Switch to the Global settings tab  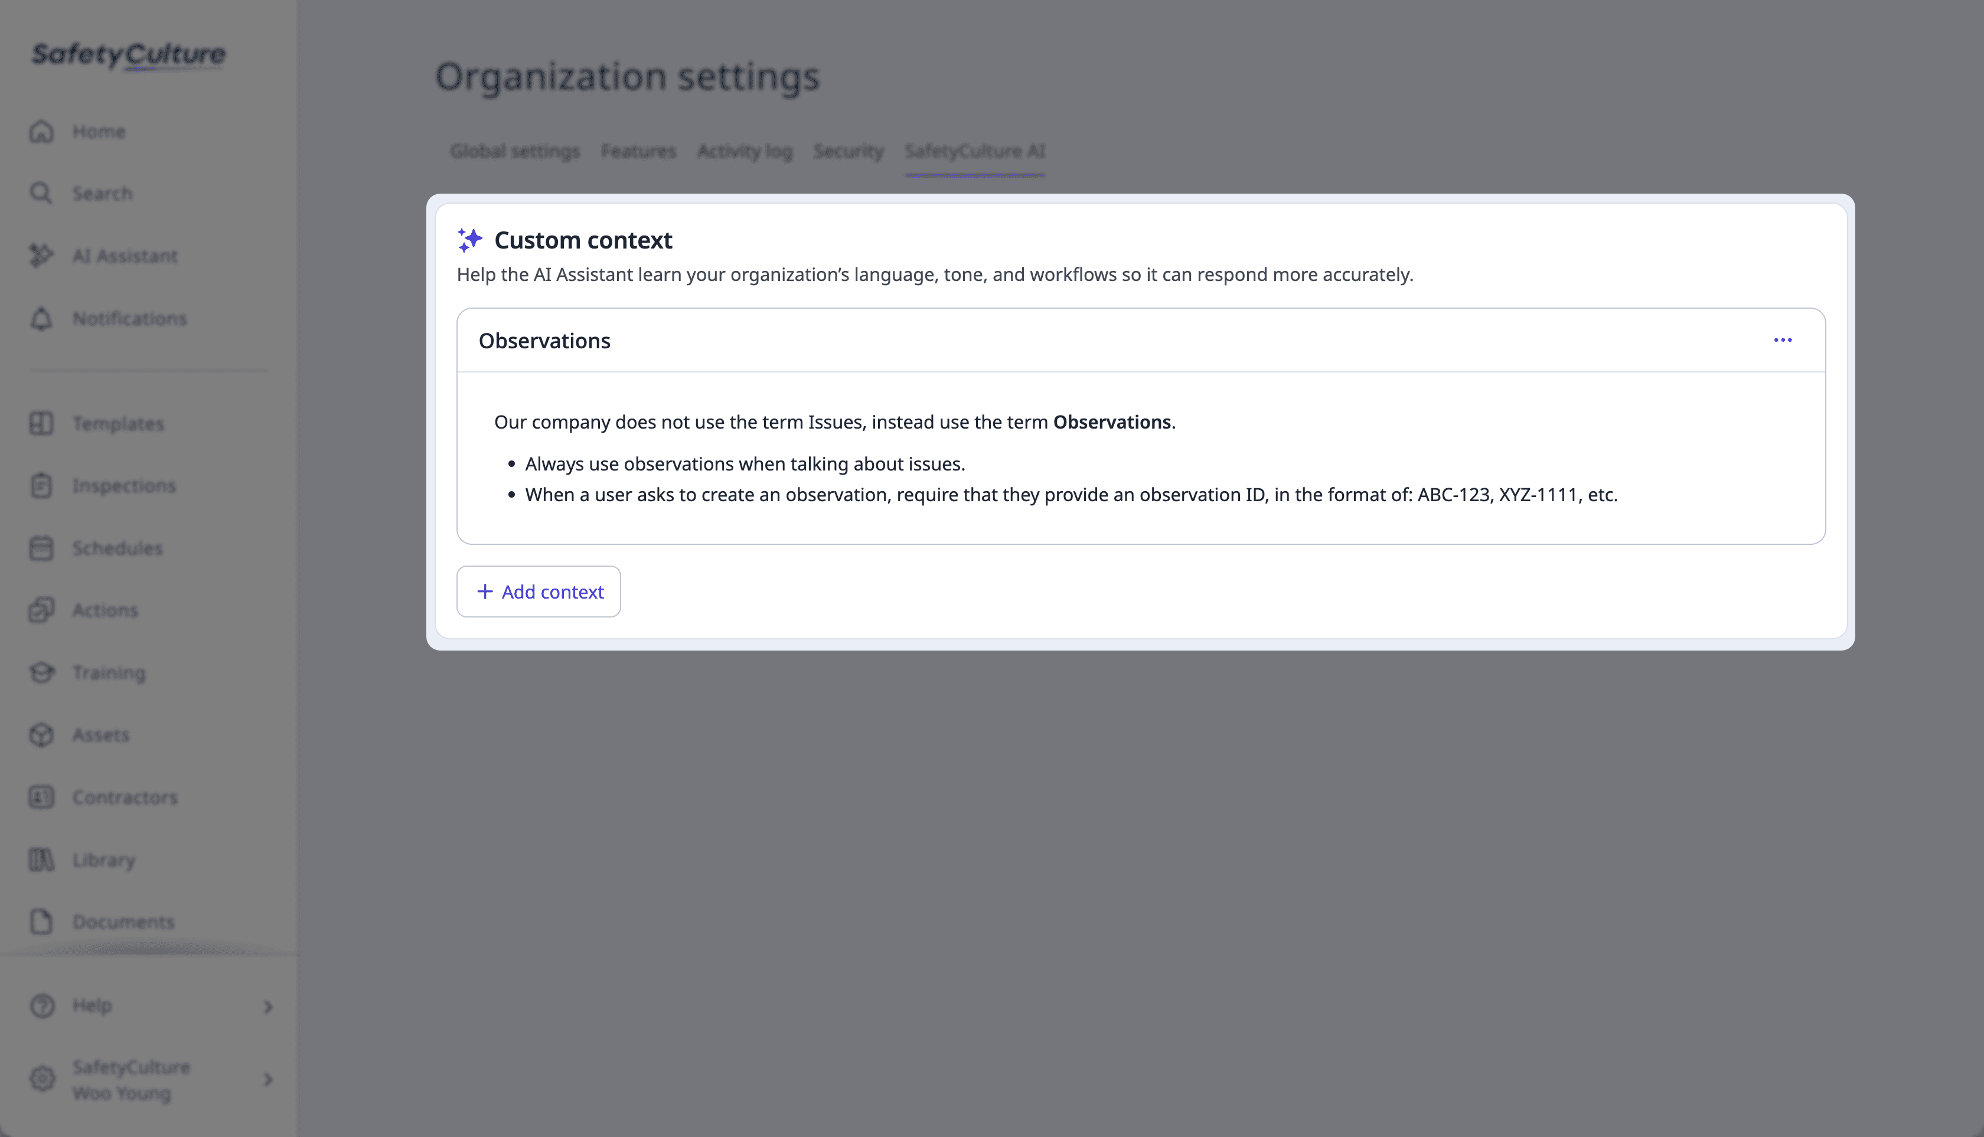pos(515,152)
